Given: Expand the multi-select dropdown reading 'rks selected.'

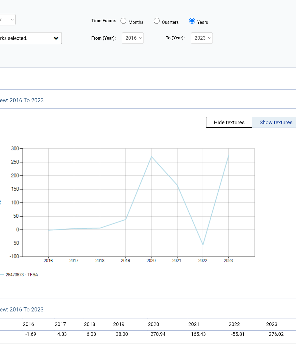Looking at the screenshot, I should 31,38.
